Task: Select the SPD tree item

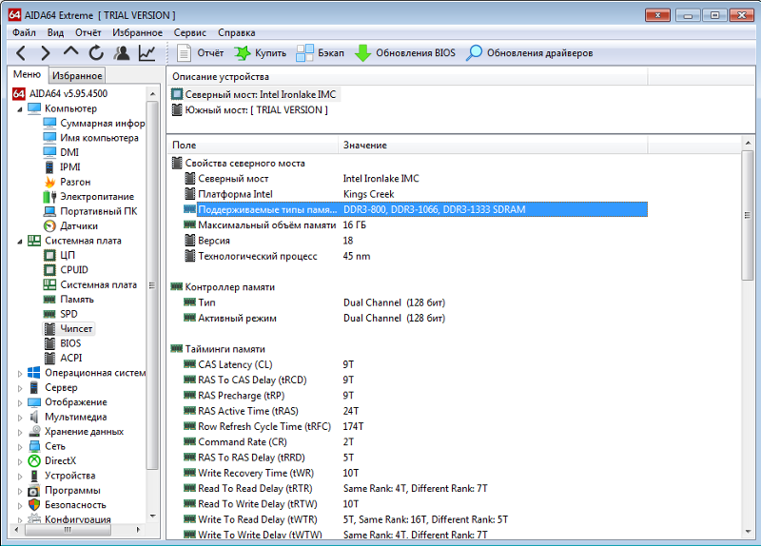Action: pyautogui.click(x=68, y=314)
